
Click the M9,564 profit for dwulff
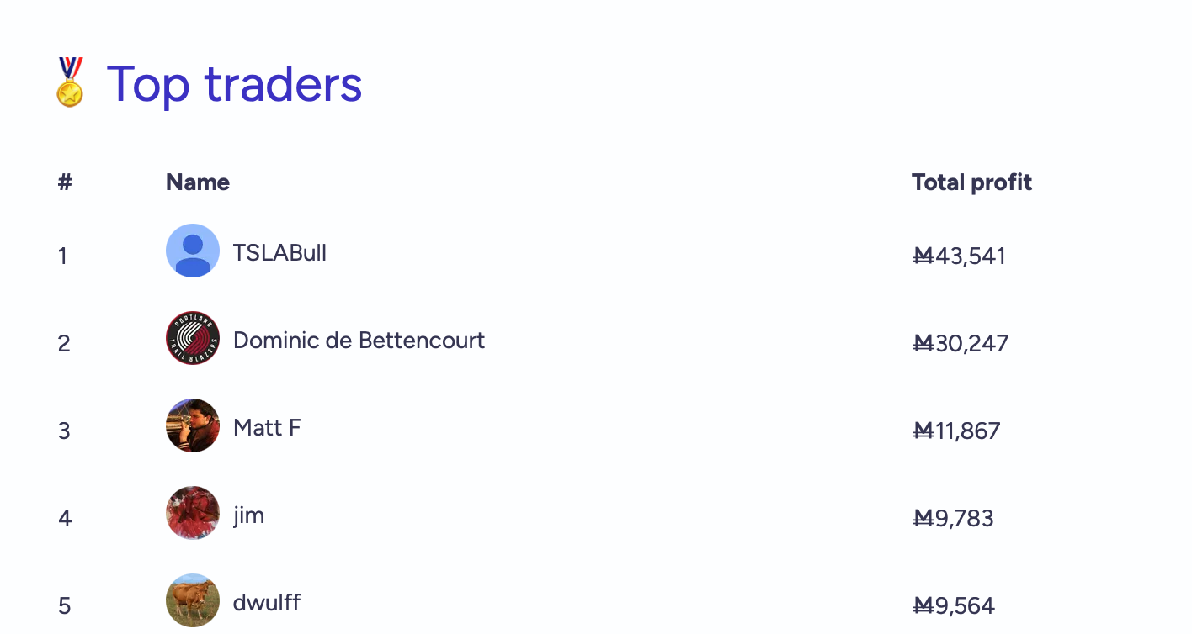point(954,606)
